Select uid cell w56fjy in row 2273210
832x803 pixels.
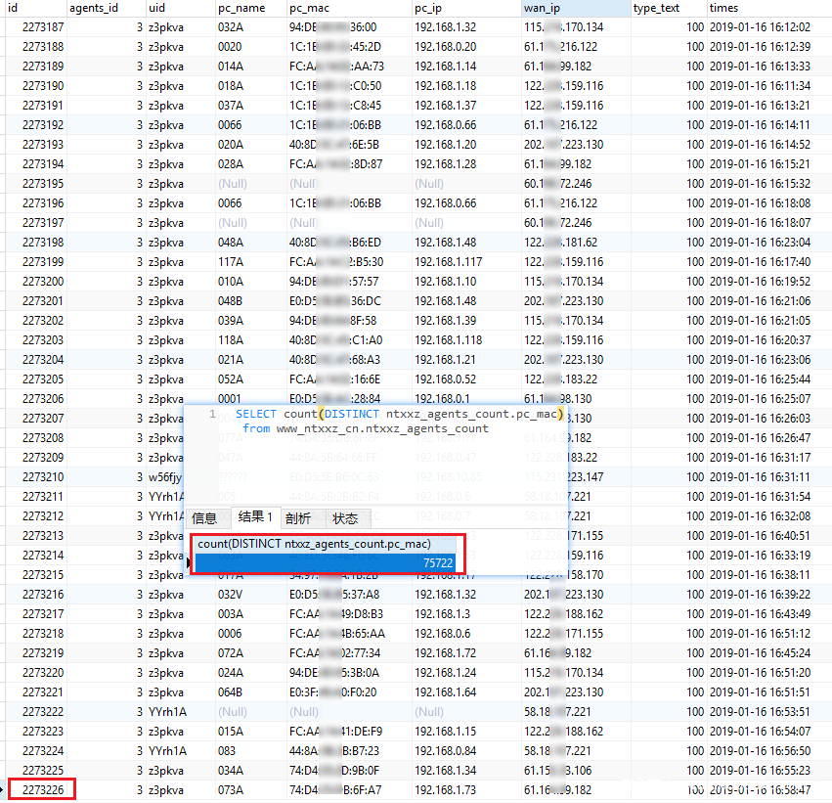[x=165, y=477]
